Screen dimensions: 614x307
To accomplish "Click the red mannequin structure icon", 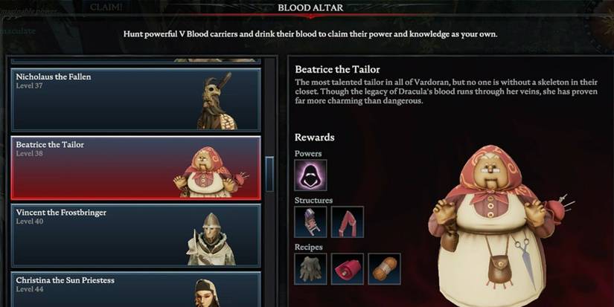I will click(348, 222).
